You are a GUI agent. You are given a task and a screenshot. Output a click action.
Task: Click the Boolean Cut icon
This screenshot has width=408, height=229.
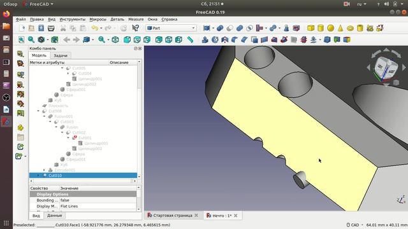point(229,28)
